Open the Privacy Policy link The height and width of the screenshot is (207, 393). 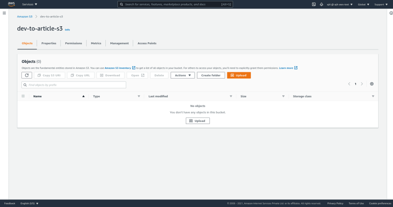click(x=335, y=203)
